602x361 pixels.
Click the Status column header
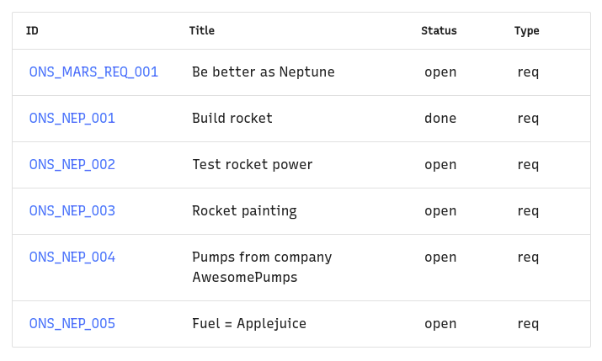(439, 31)
